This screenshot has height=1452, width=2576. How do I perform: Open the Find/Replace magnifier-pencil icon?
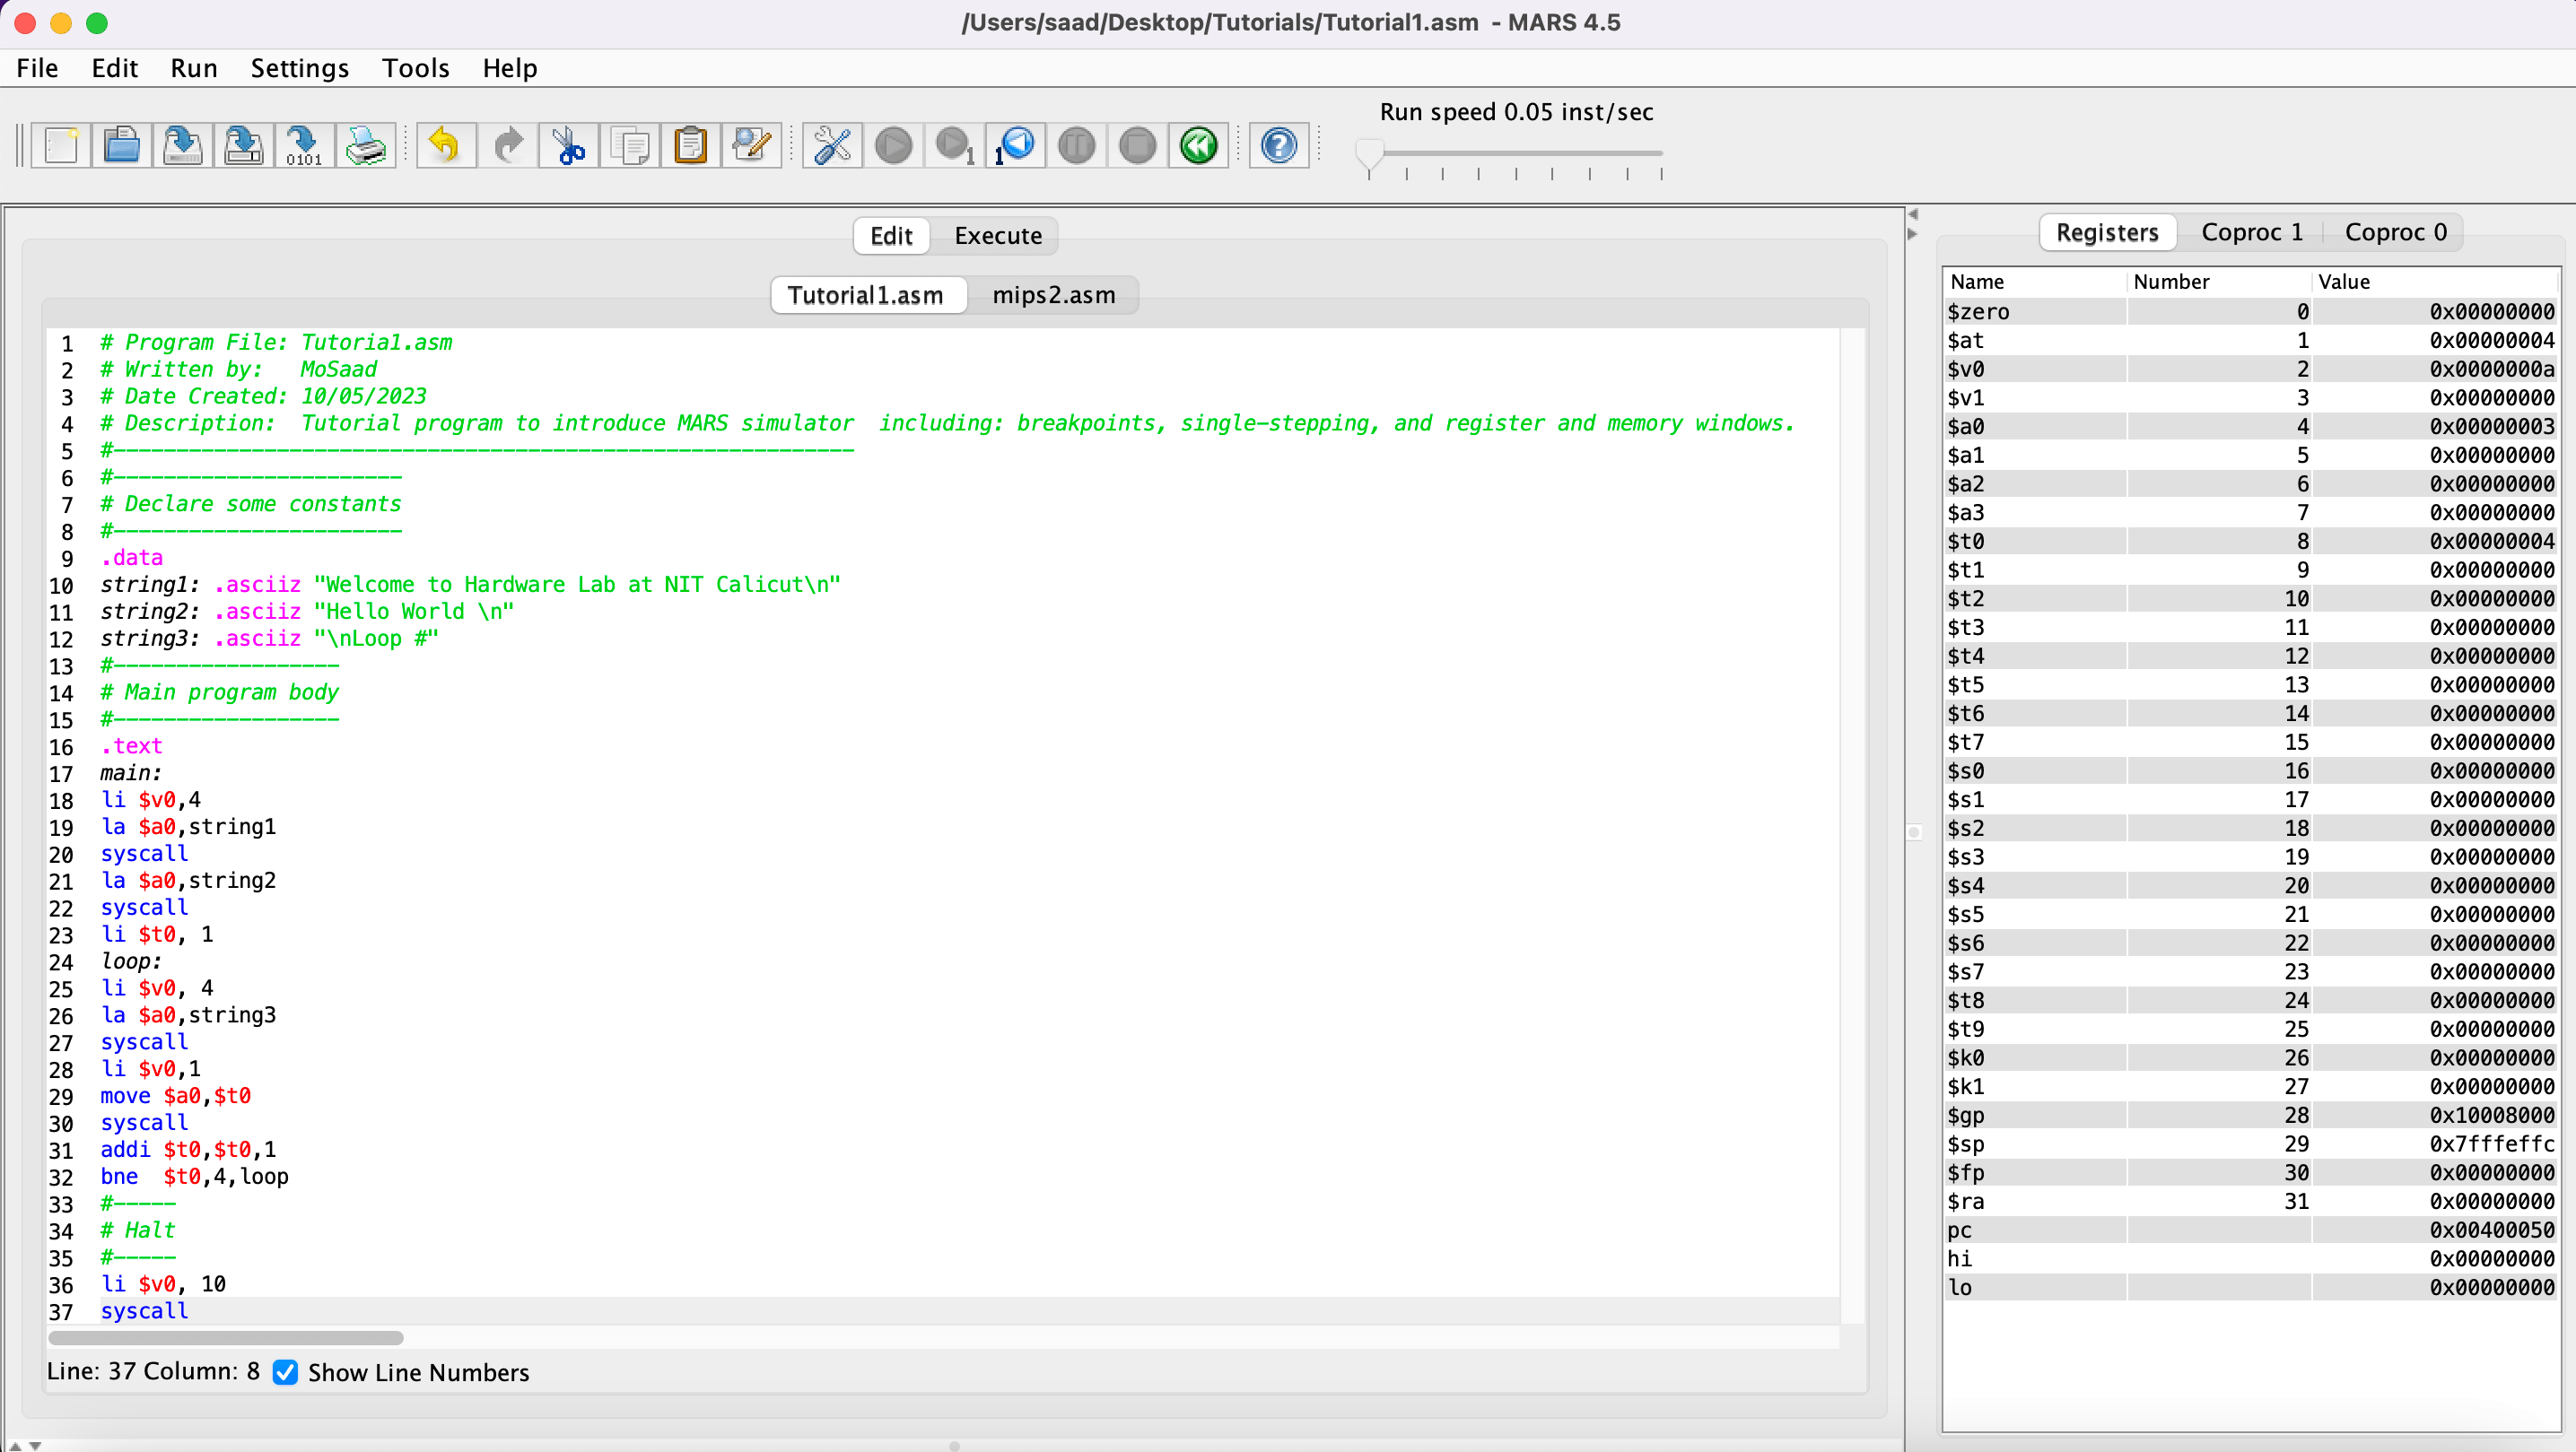[x=751, y=146]
